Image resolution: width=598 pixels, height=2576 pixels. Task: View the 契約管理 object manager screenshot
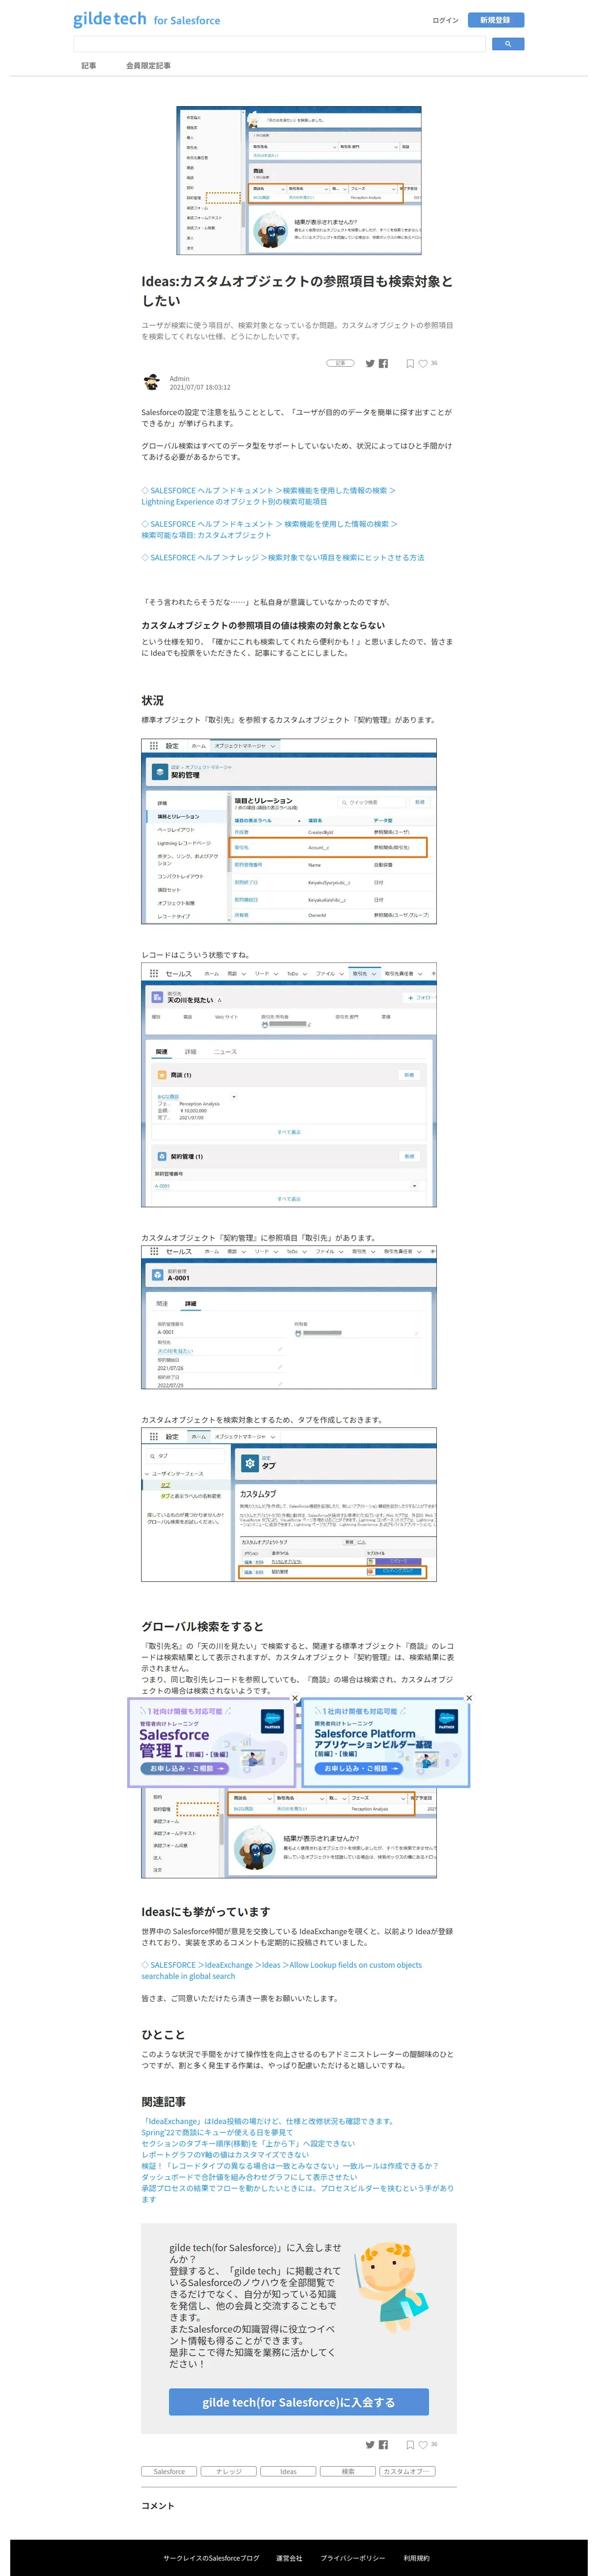click(289, 831)
